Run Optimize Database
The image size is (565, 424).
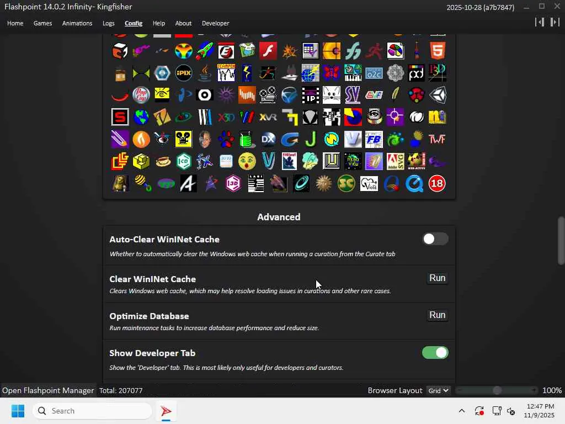tap(438, 315)
